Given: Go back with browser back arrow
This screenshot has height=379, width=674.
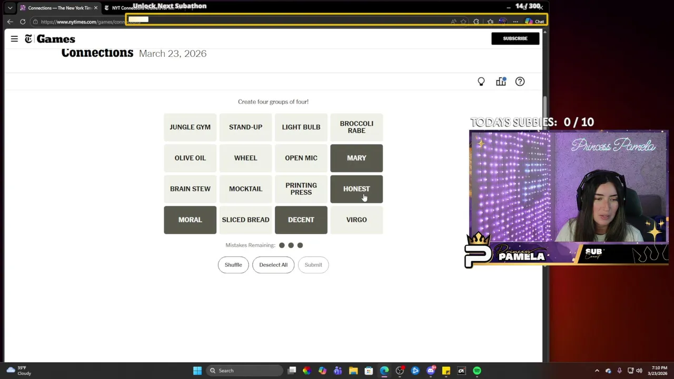Looking at the screenshot, I should tap(9, 22).
